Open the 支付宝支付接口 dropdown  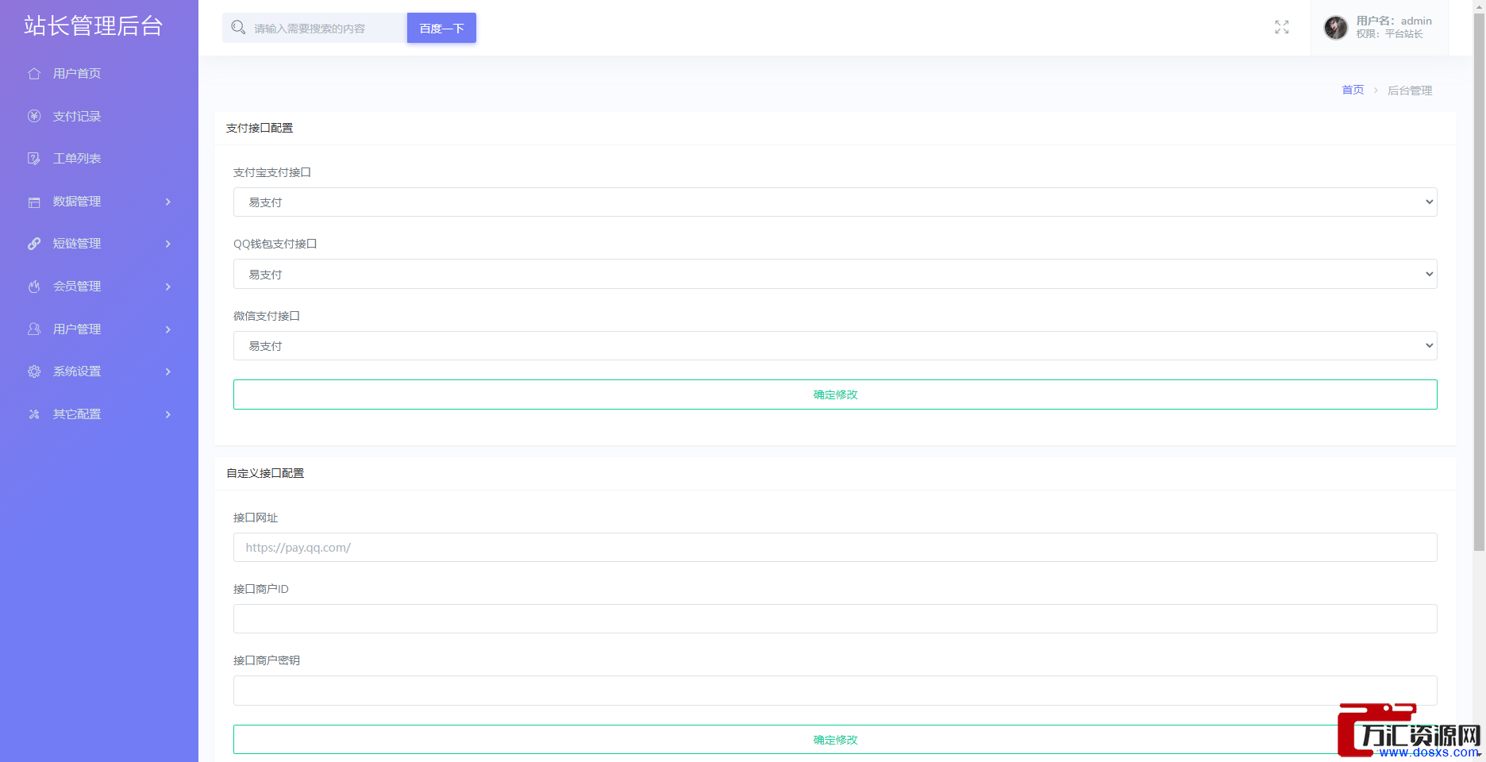tap(834, 202)
